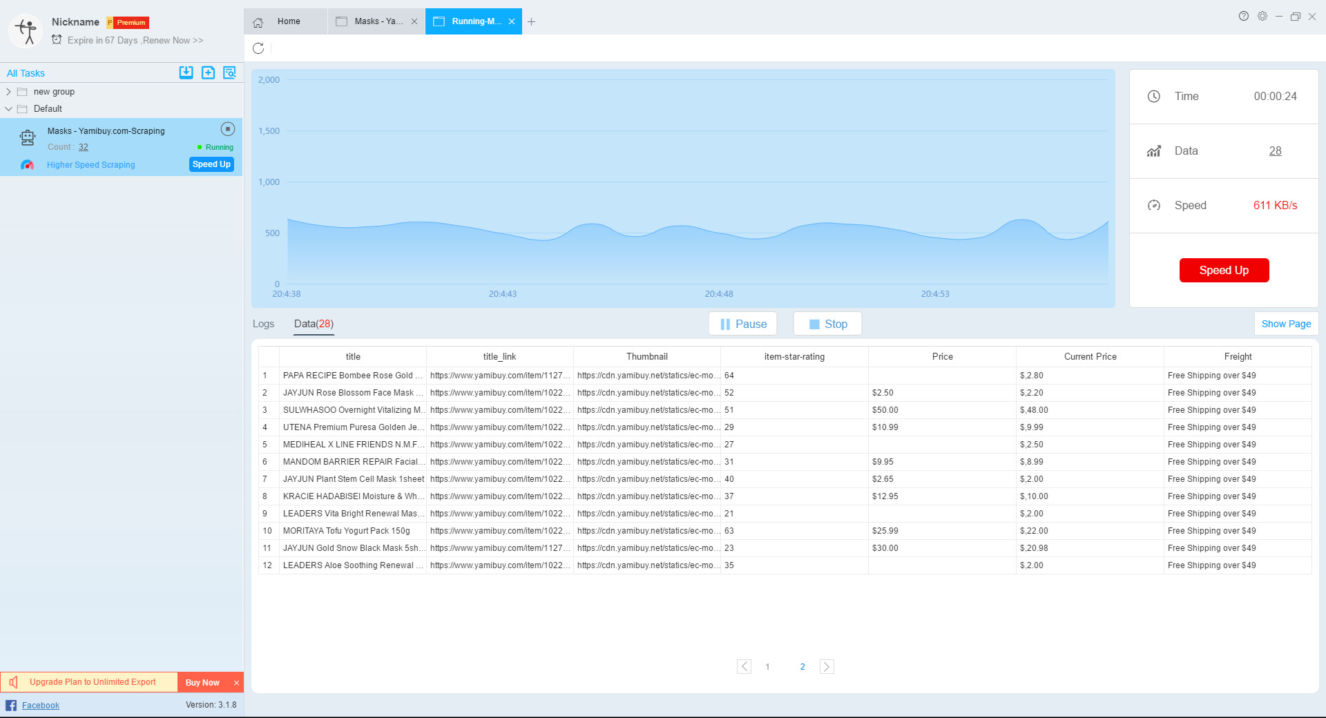Go to next data page arrow
Viewport: 1326px width, 718px height.
pyautogui.click(x=827, y=667)
